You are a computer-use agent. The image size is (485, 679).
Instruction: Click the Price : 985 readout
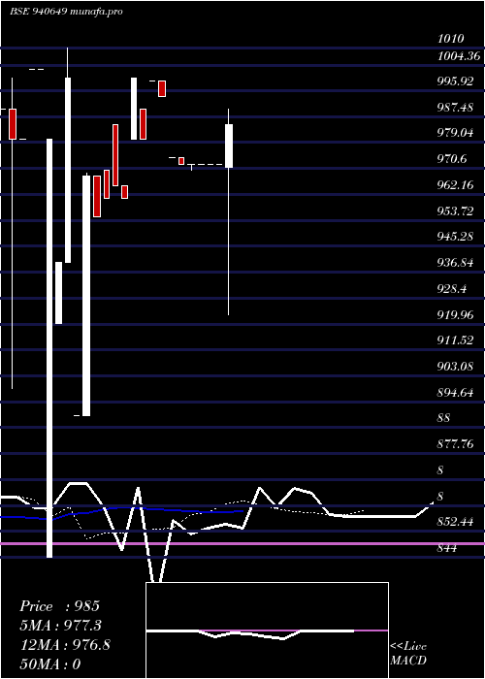[60, 606]
